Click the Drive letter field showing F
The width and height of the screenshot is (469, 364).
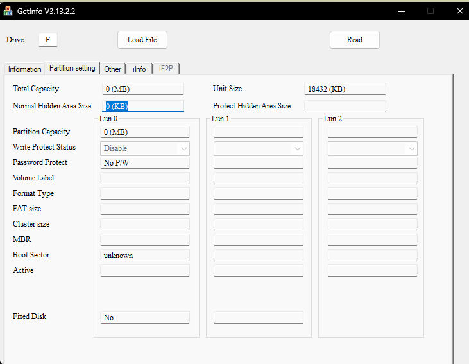coord(48,40)
